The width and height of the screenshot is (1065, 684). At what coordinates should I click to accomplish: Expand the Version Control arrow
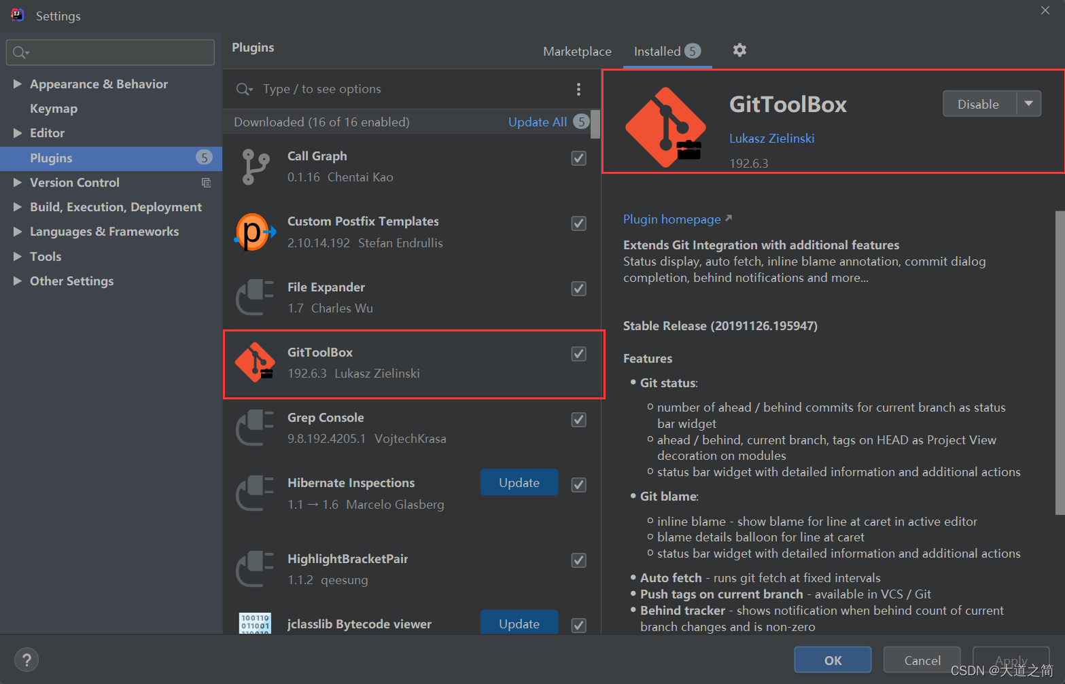tap(18, 182)
